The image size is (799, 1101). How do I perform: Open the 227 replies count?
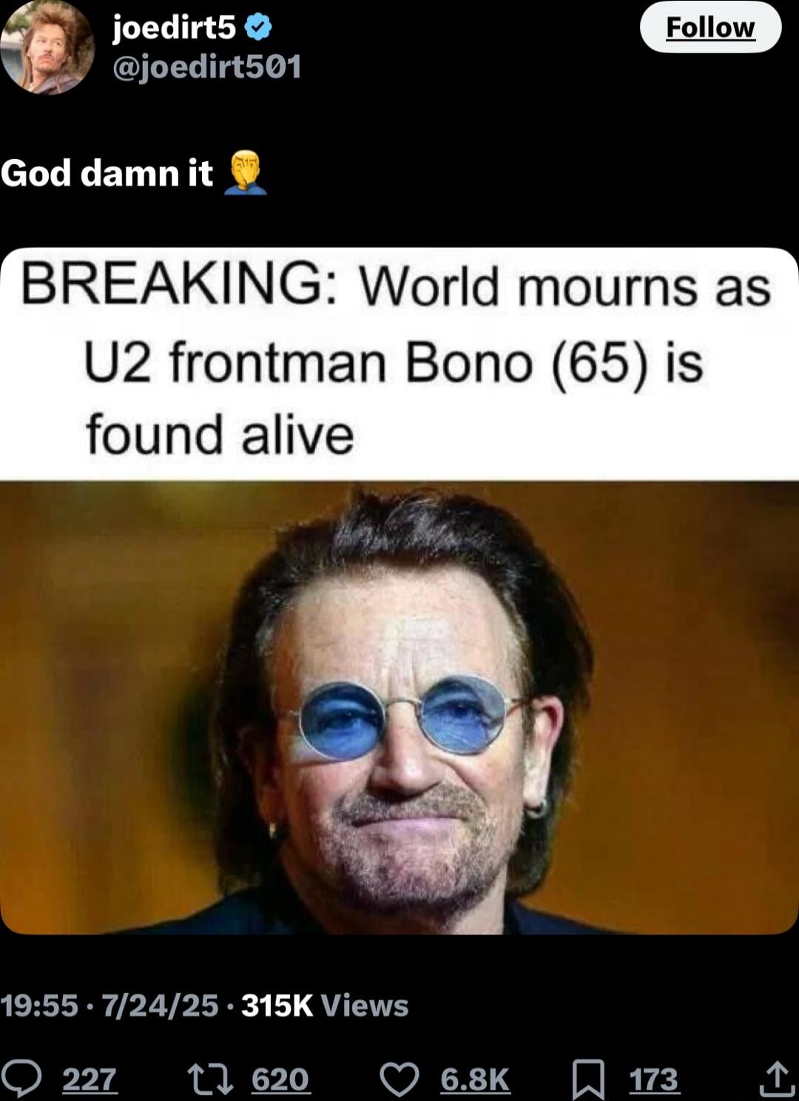click(x=90, y=1080)
